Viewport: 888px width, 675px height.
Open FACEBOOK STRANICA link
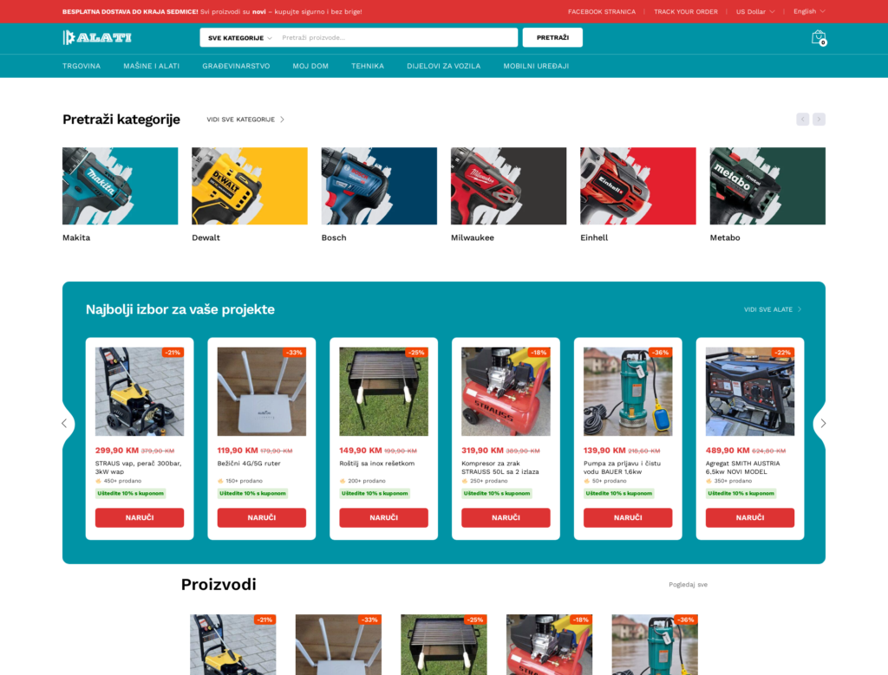tap(602, 12)
